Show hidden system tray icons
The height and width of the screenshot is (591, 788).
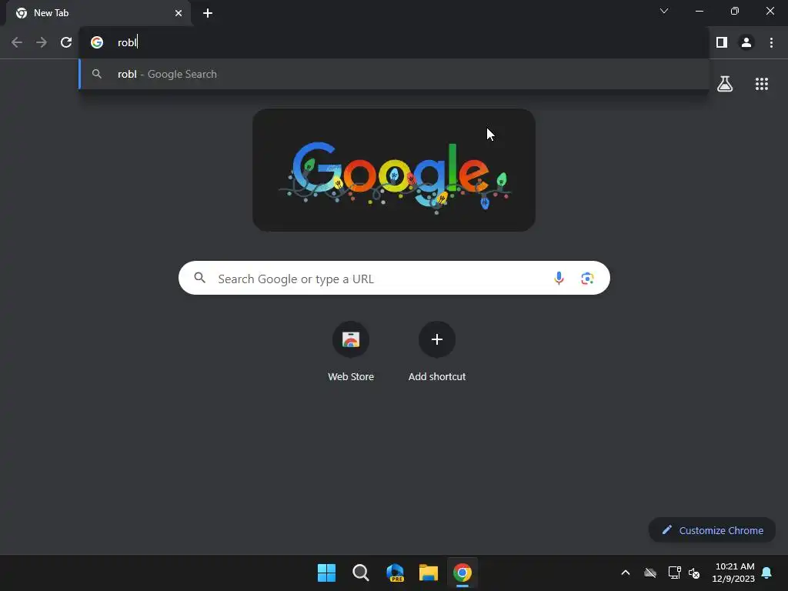626,573
